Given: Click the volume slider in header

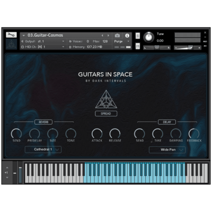Looking at the screenshot, I should (x=188, y=48).
